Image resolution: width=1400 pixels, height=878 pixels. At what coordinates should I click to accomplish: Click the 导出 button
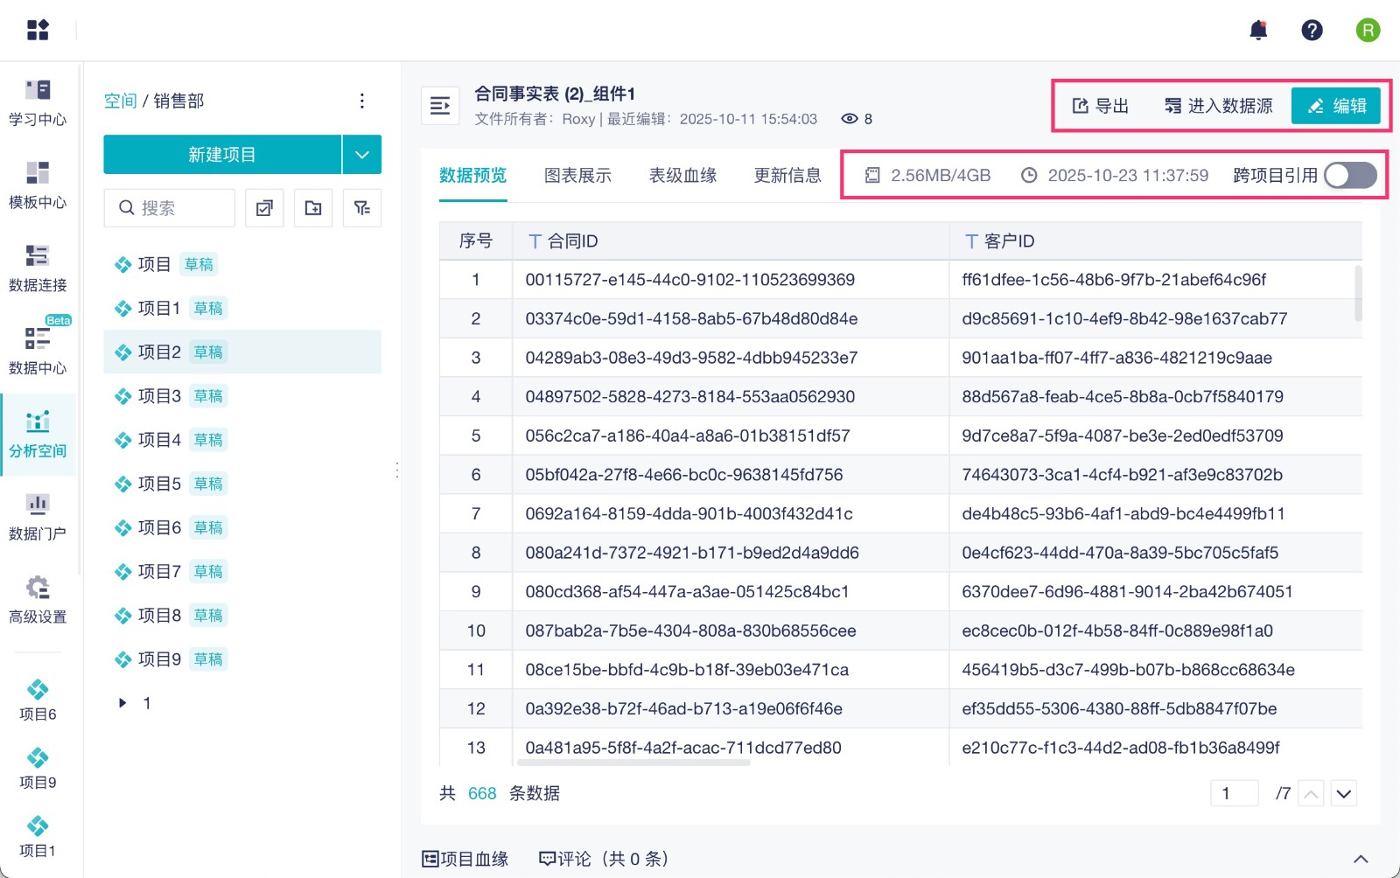1101,106
